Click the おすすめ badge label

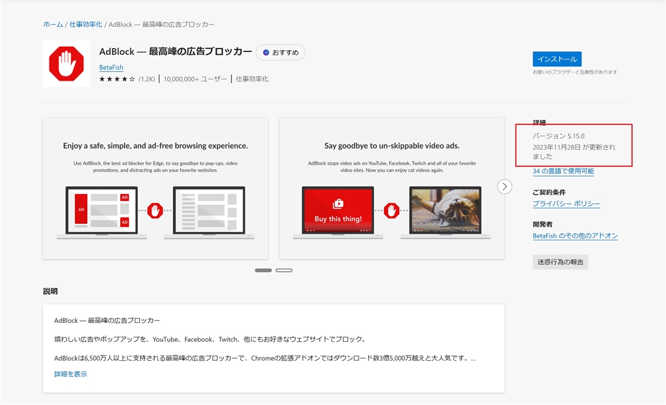(285, 52)
